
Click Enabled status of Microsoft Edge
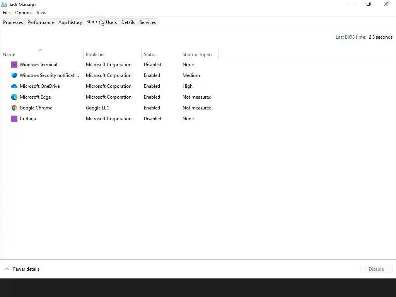coord(152,97)
